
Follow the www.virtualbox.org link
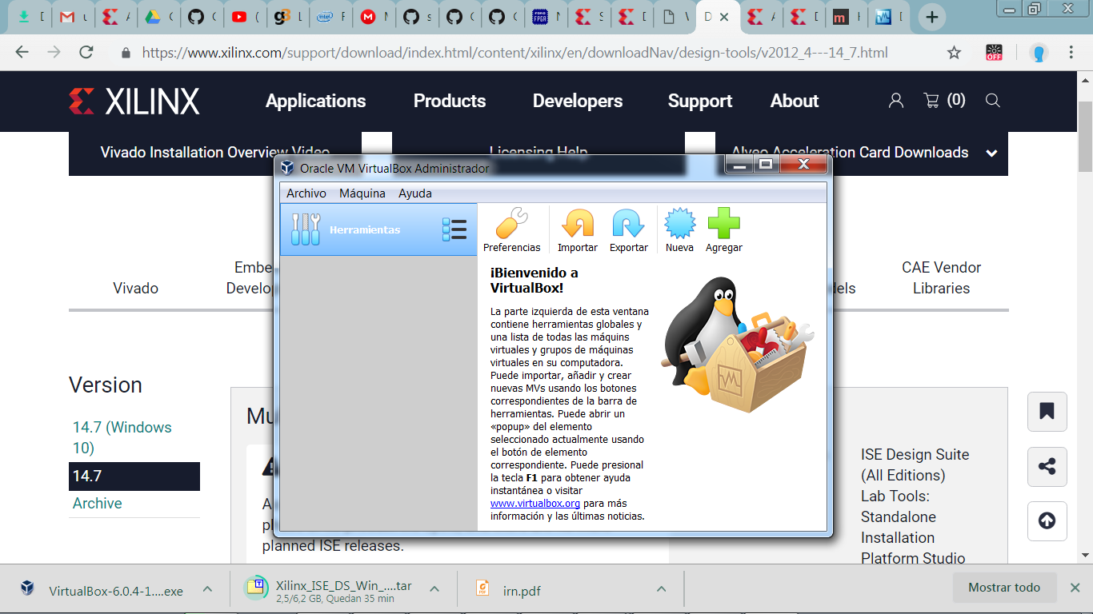tap(534, 504)
